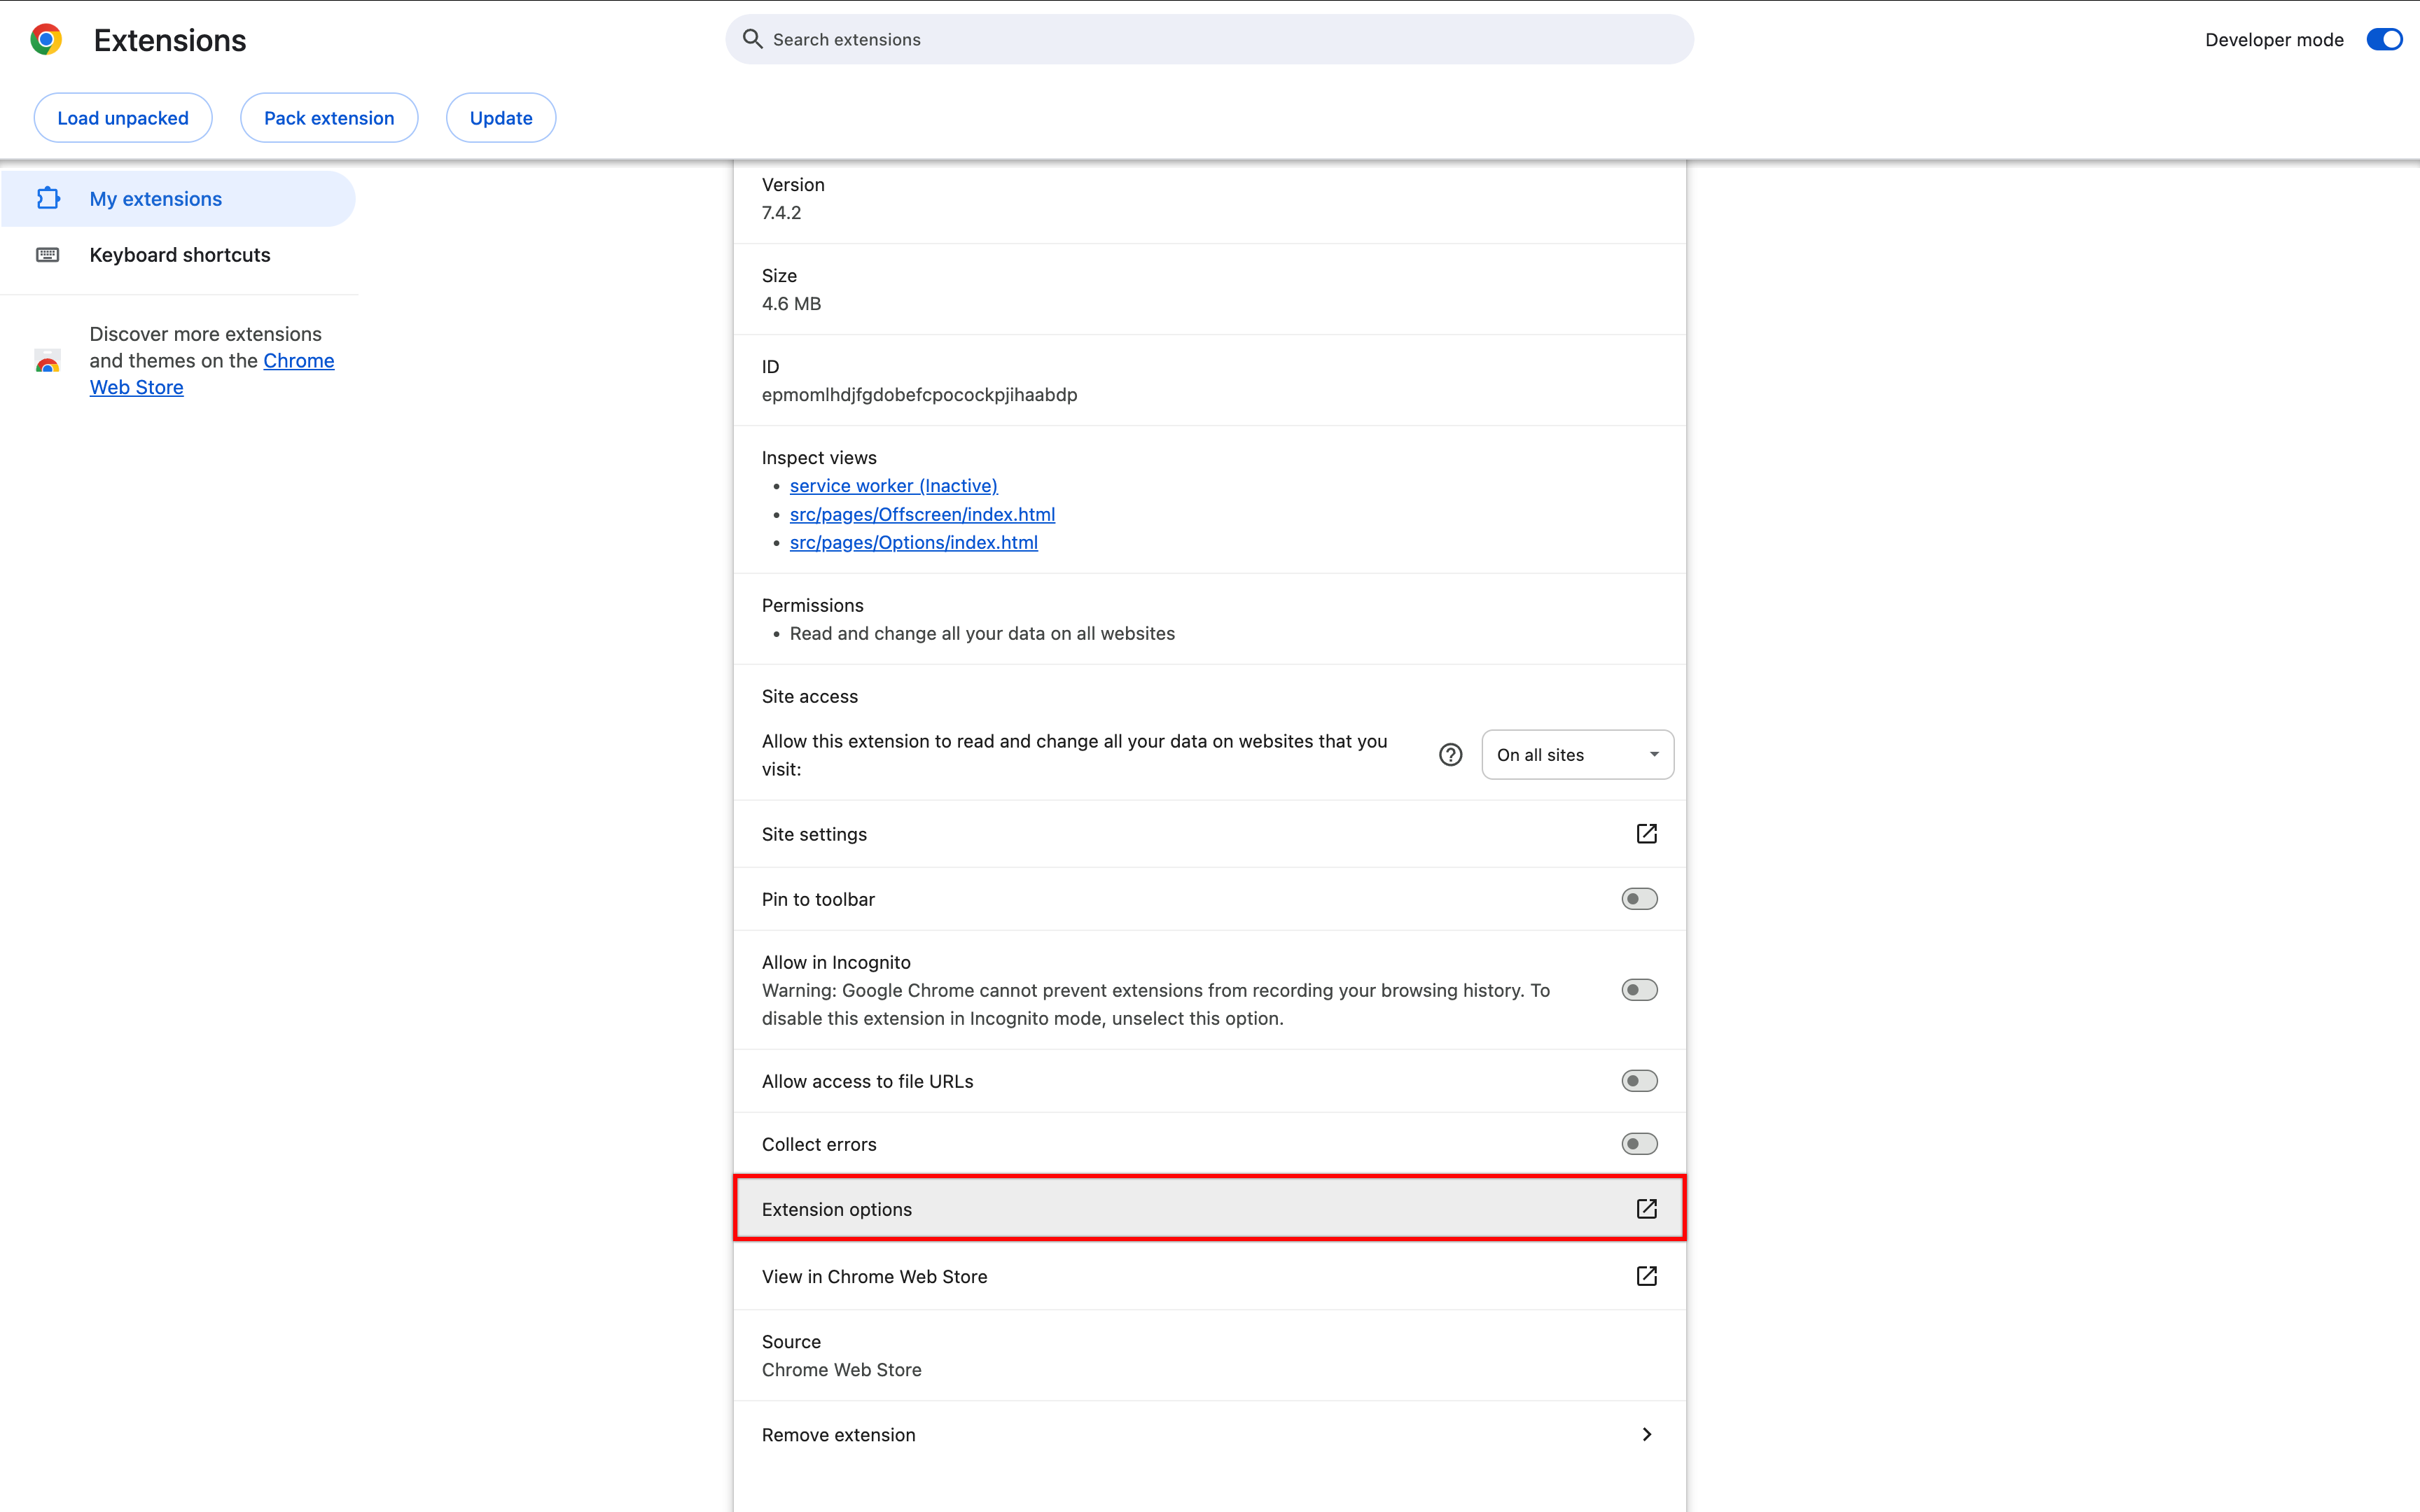Open Extension options launch icon

click(1646, 1209)
